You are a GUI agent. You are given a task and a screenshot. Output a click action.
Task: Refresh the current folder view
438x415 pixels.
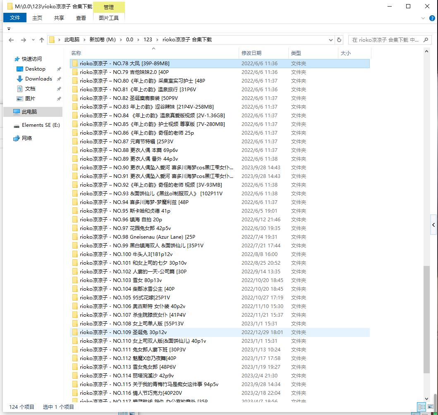coord(340,40)
